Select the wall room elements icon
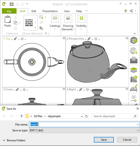This screenshot has width=140, height=146. (x=29, y=23)
